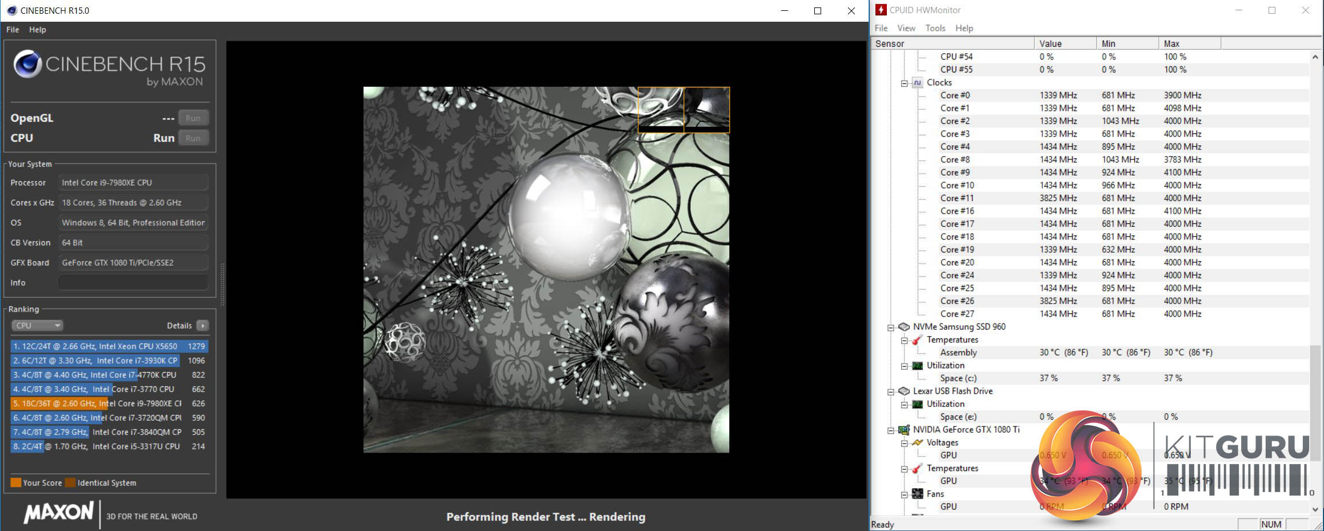Click the Lexar USB Flash Drive icon
1324x531 pixels.
click(x=903, y=391)
